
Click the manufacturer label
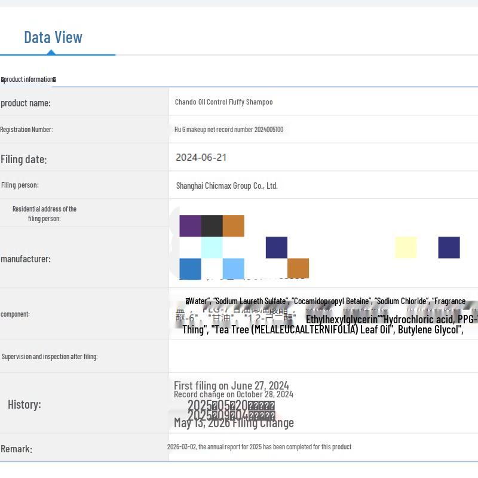[x=26, y=259]
